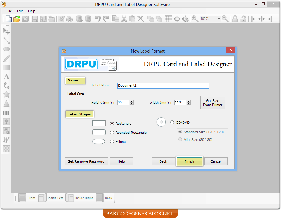Viewport: 281px width, 218px height.
Task: Switch to the Inside Left page tab
Action: pos(50,198)
